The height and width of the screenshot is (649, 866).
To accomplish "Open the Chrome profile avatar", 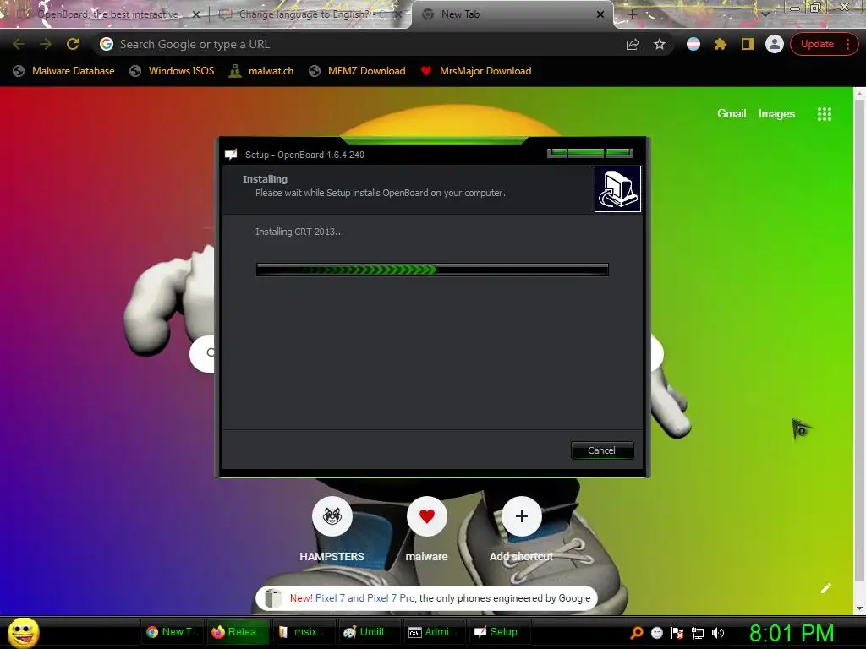I will (775, 44).
